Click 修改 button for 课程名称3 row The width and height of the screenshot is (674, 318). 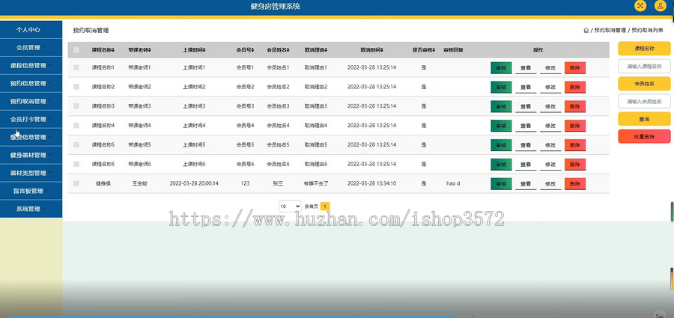pos(550,106)
